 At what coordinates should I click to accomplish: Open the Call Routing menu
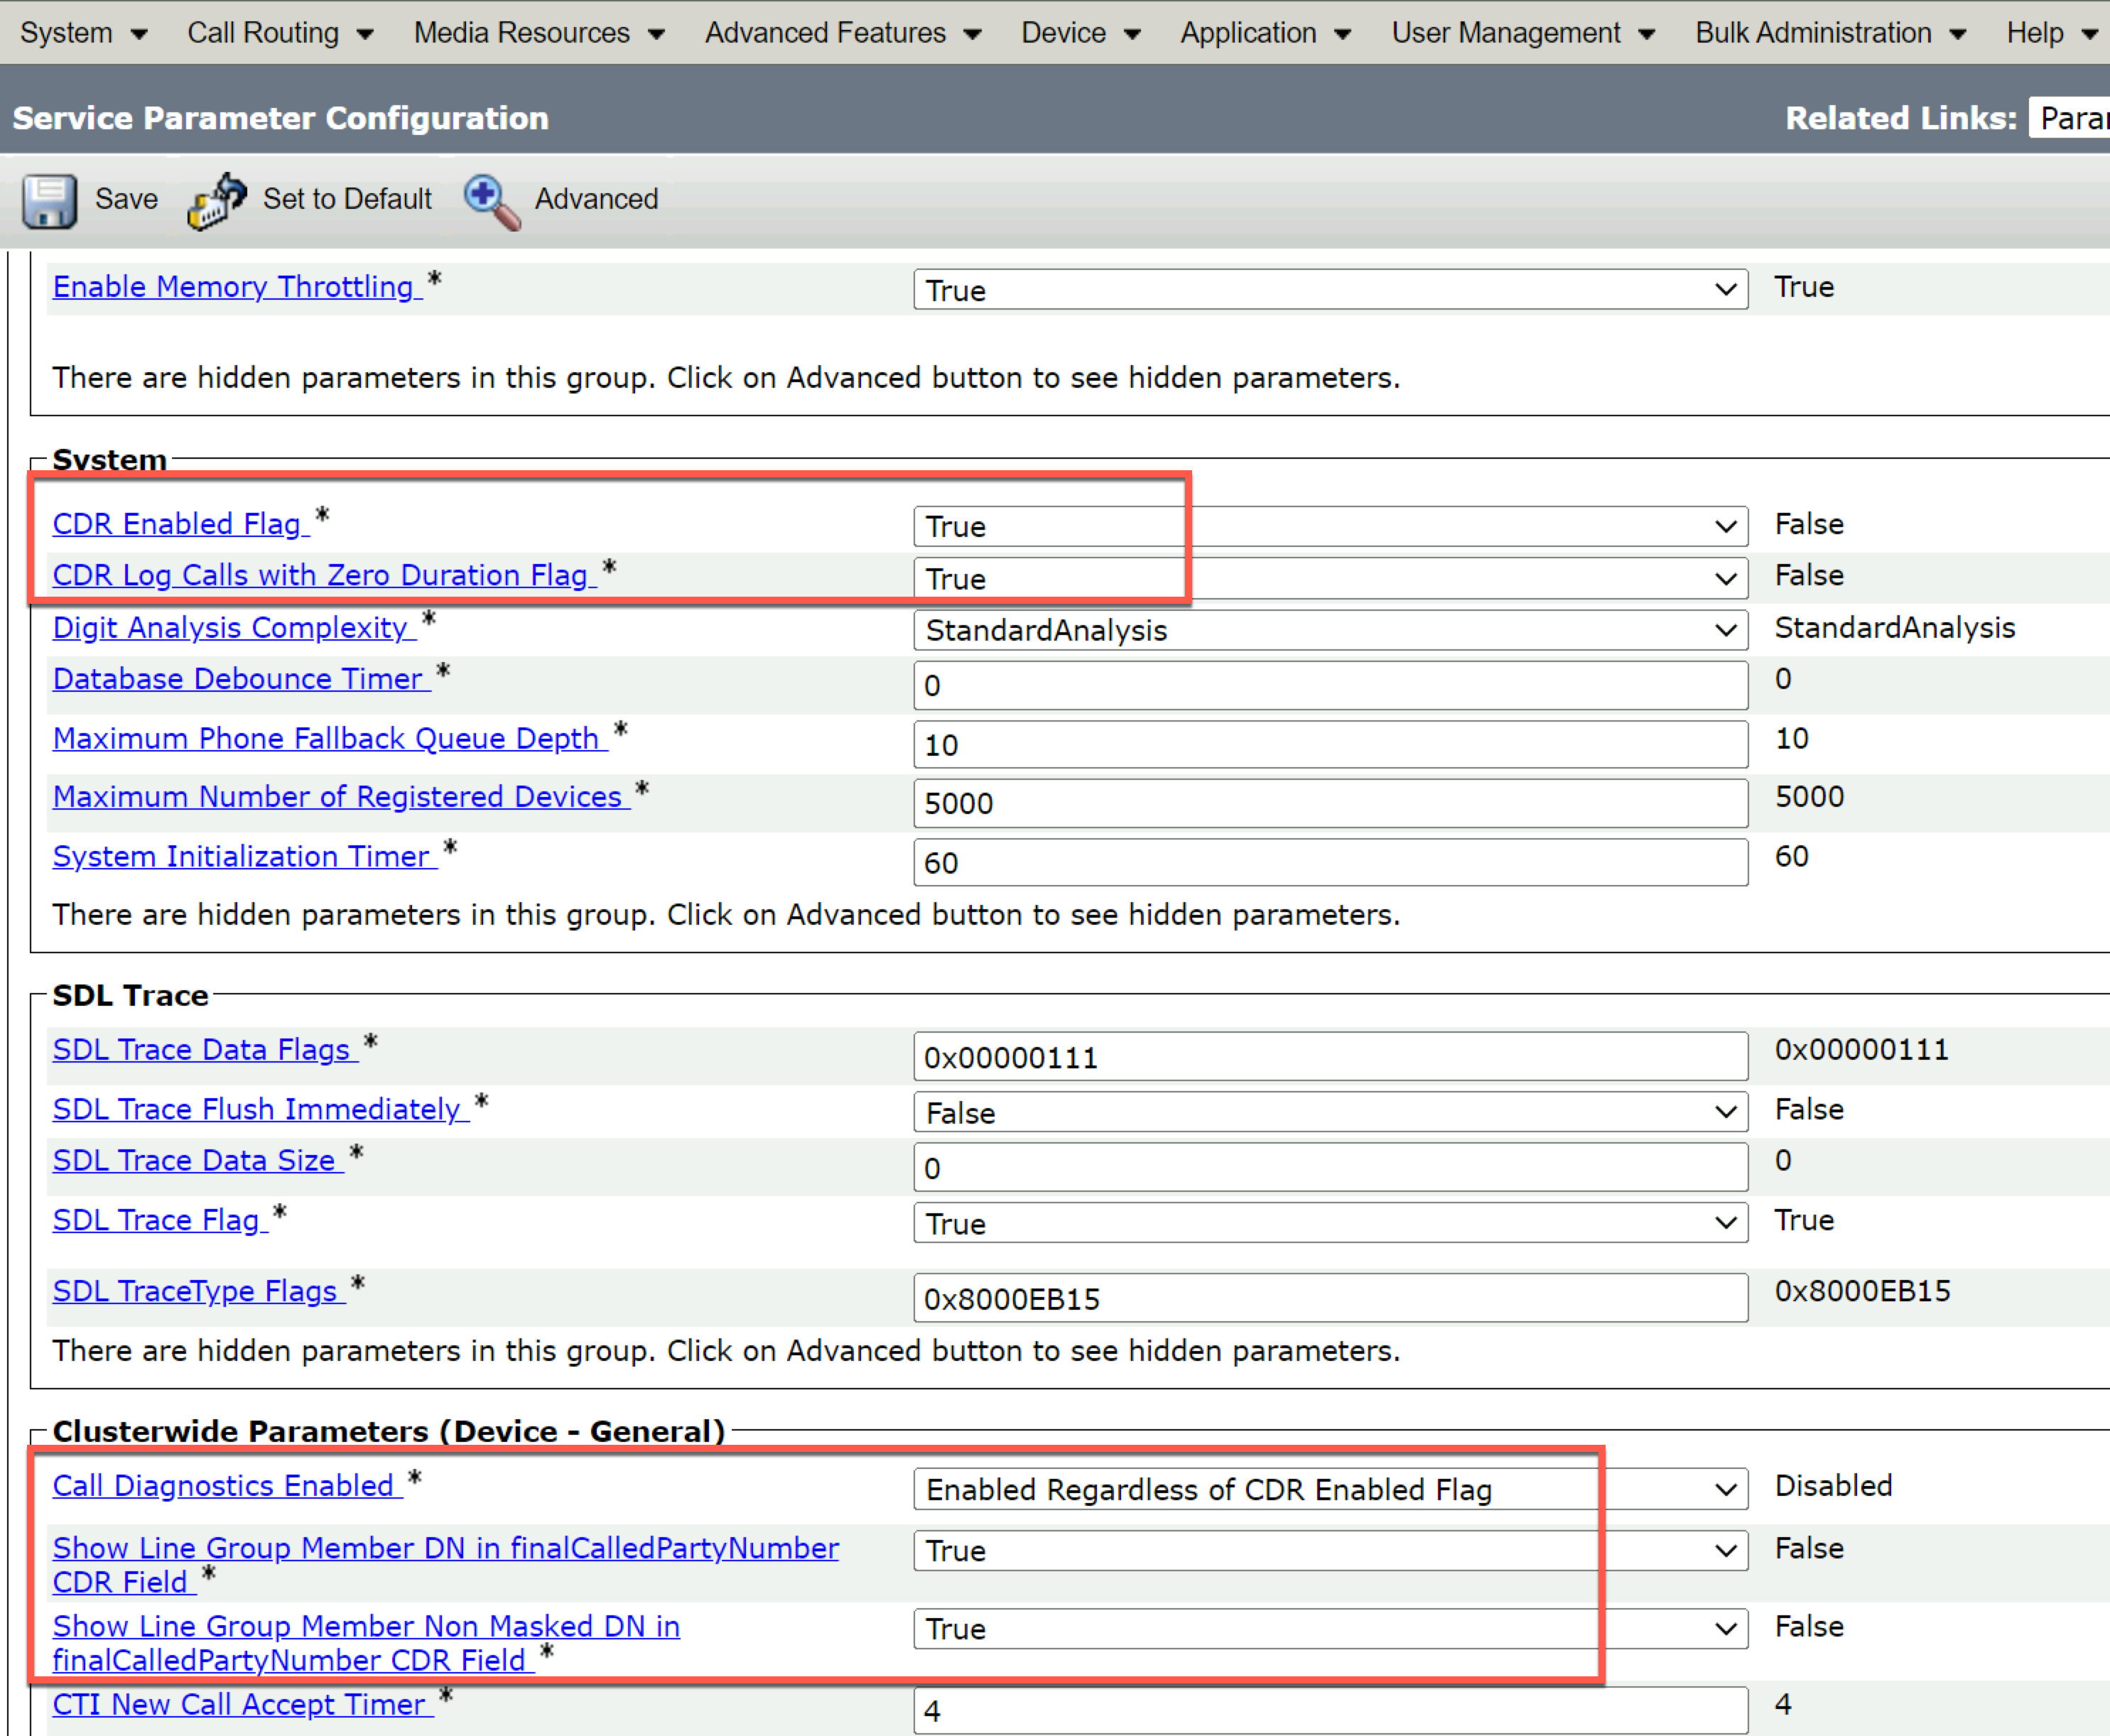point(280,33)
